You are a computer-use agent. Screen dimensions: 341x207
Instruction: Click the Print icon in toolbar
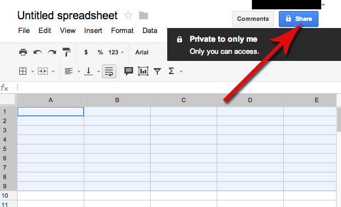(23, 52)
